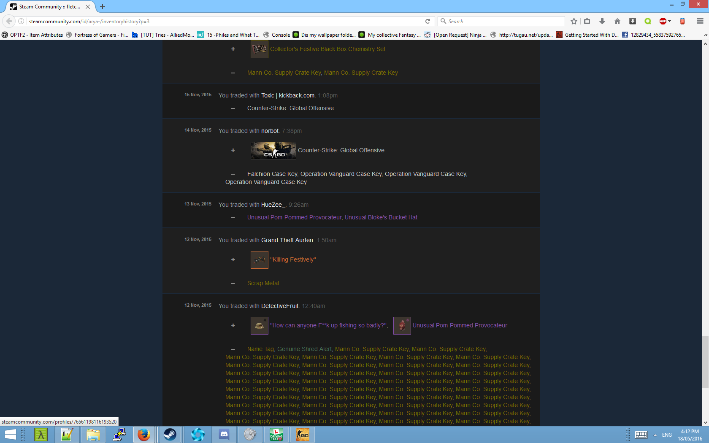This screenshot has width=709, height=443.
Task: Bookmark this page with the star icon
Action: point(574,21)
